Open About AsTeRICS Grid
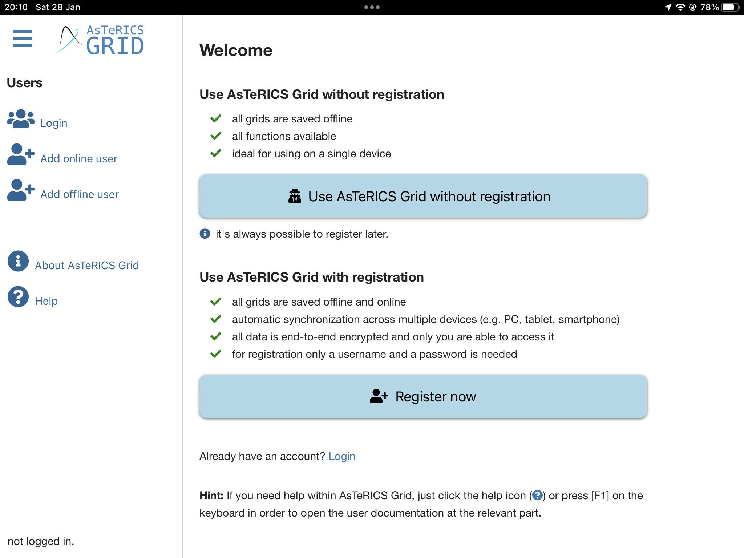 87,266
